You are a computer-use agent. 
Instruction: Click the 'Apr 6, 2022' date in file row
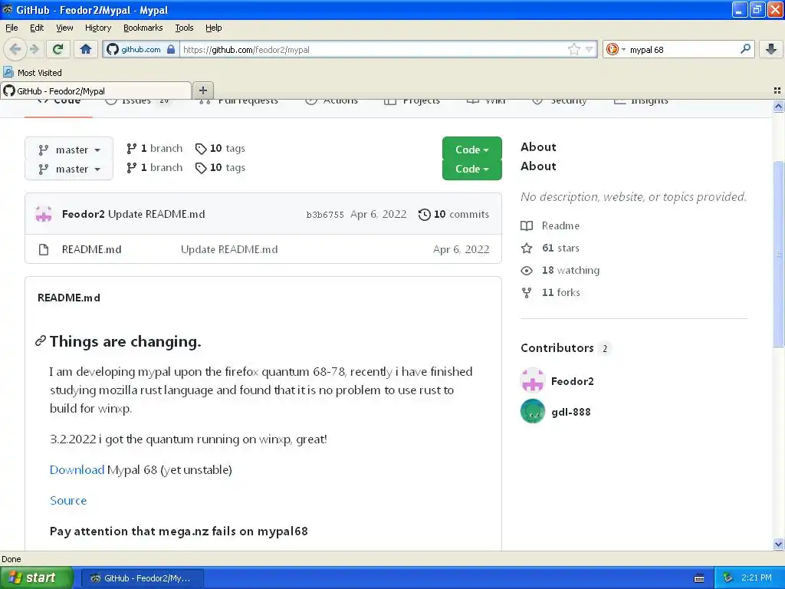(x=461, y=249)
